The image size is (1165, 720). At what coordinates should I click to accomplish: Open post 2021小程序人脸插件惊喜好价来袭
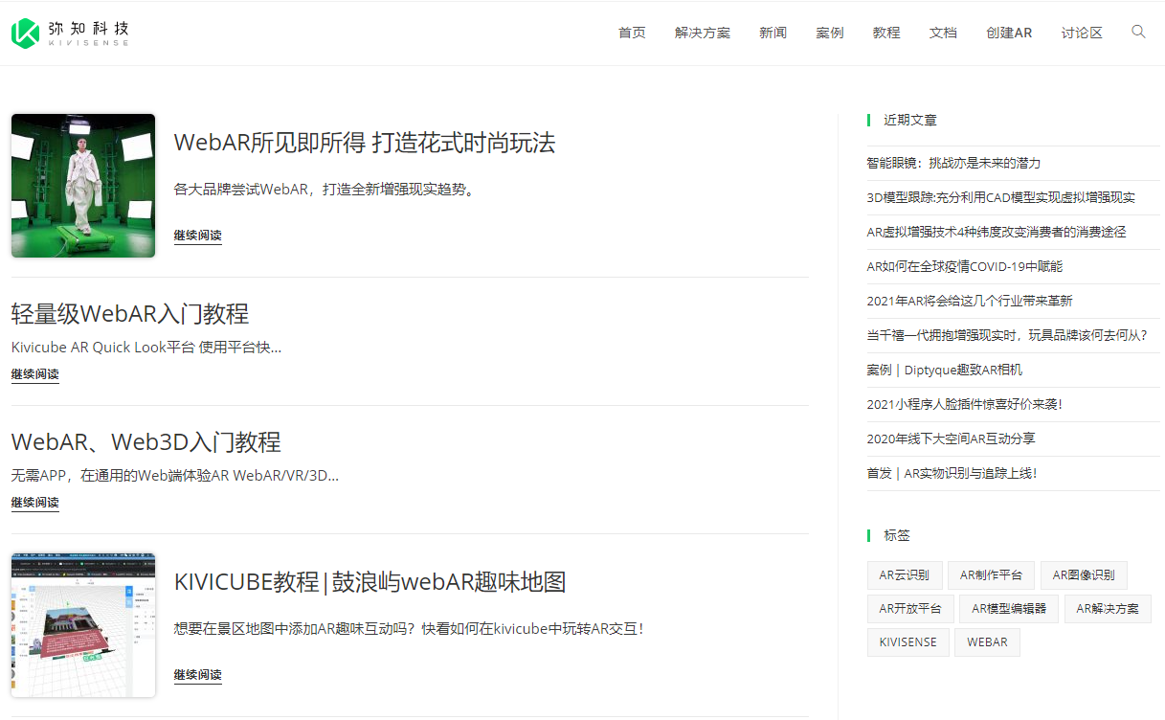click(x=964, y=404)
